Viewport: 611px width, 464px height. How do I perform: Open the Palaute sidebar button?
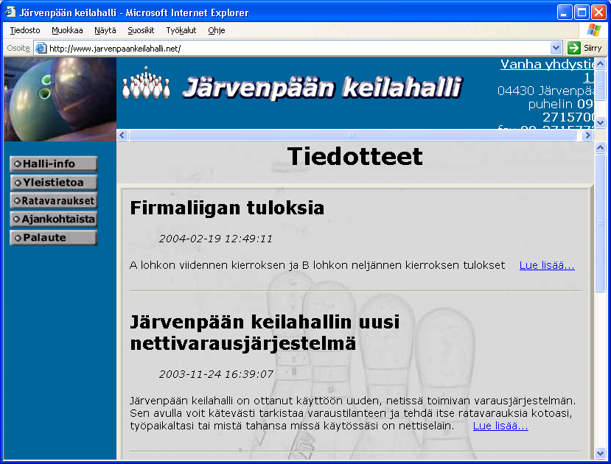54,237
